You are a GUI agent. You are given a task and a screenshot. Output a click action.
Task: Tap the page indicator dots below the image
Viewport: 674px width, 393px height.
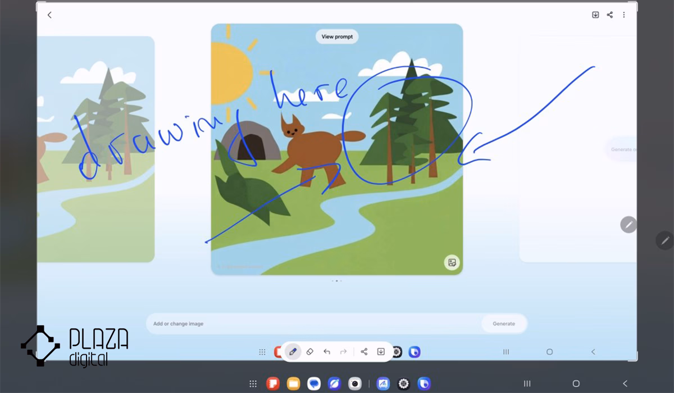coord(336,281)
